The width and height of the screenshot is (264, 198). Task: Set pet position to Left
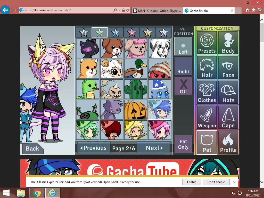(x=183, y=46)
